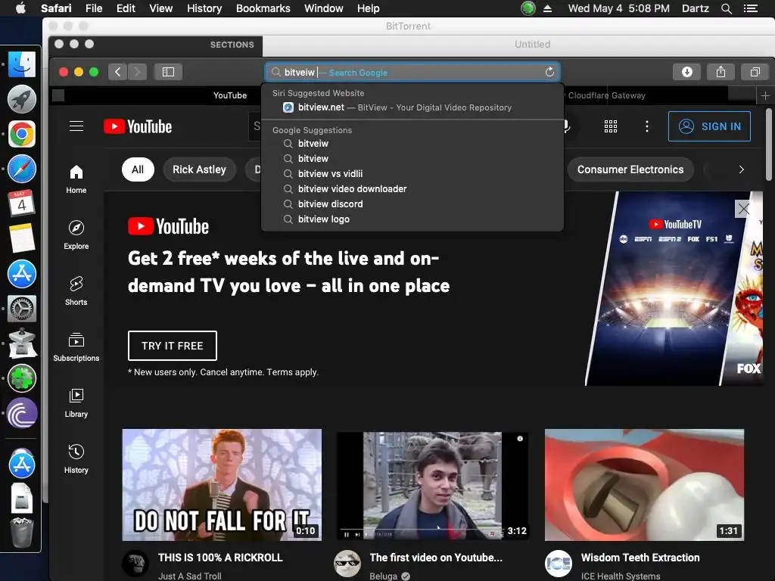Click the page vertical scrollbar
The width and height of the screenshot is (775, 581).
769,144
